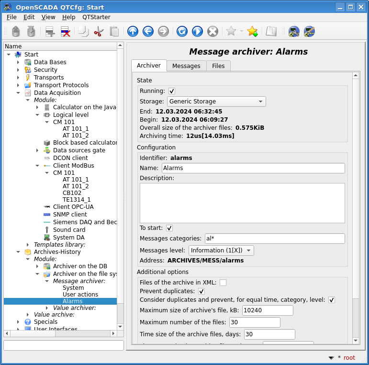Uncheck the Running checkbox
This screenshot has height=365, width=369.
pyautogui.click(x=172, y=91)
